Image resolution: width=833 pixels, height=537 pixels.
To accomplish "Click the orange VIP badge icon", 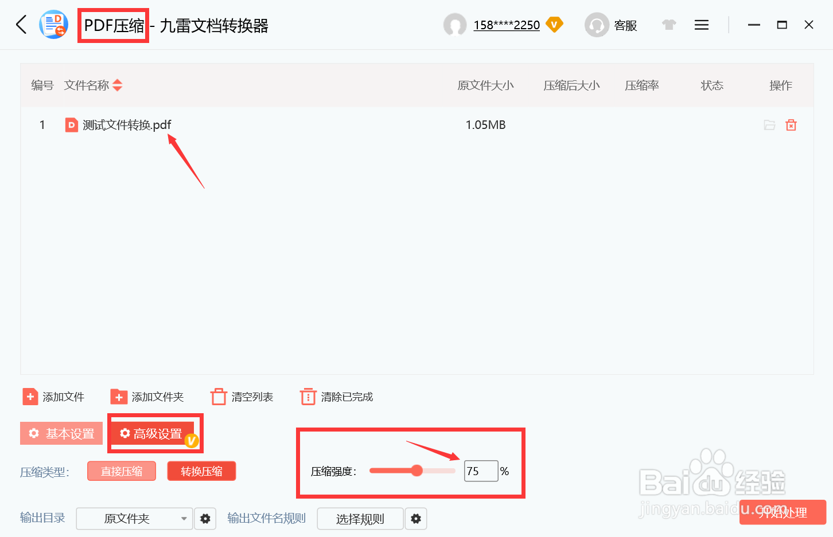I will tap(554, 25).
